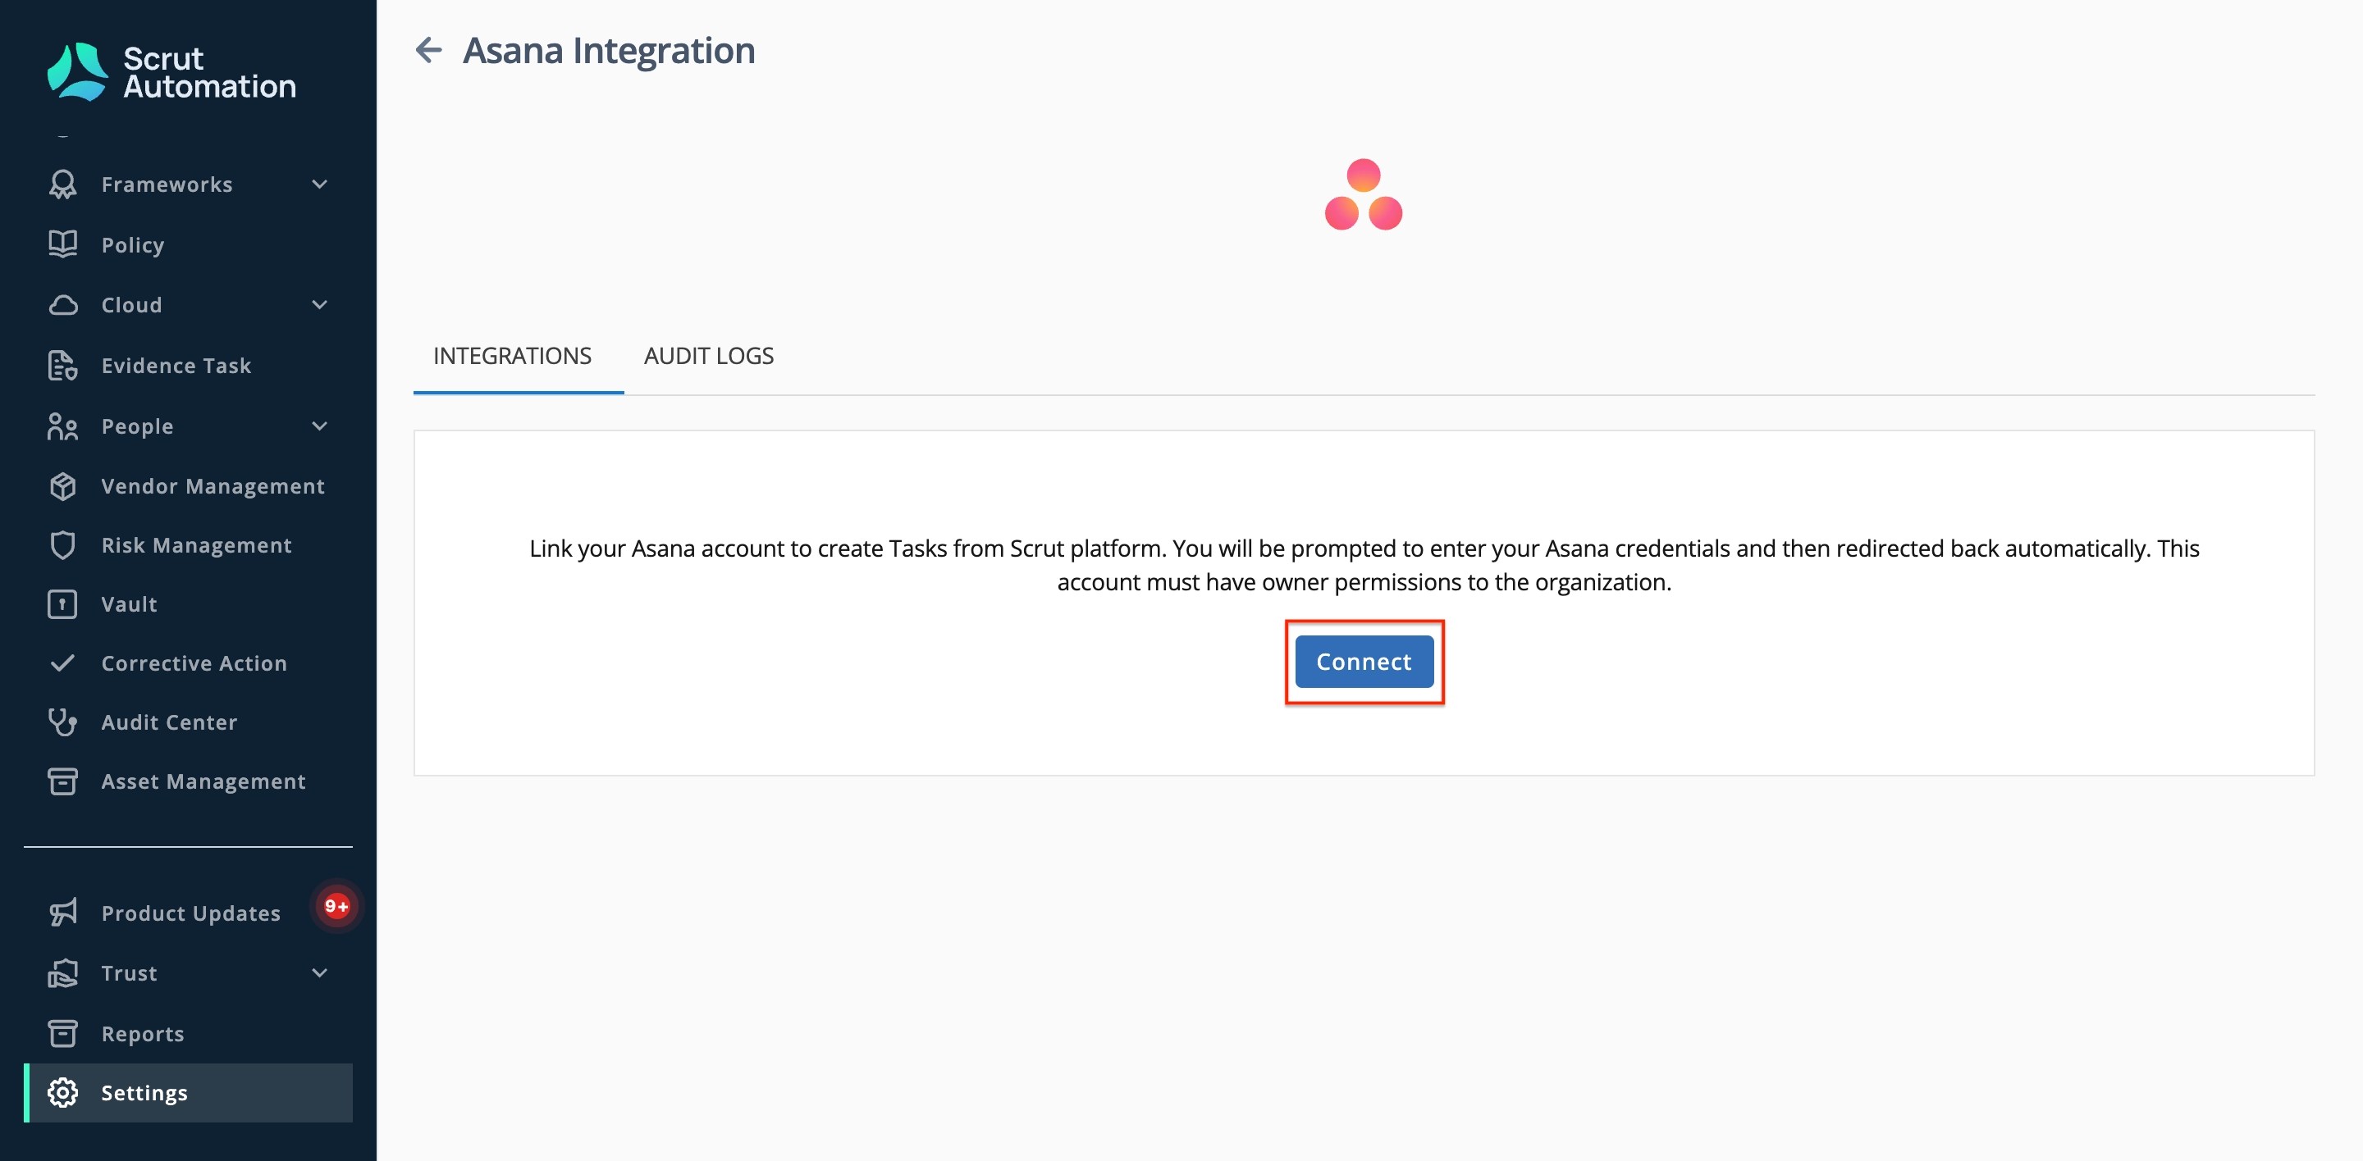
Task: Switch to the AUDIT LOGS tab
Action: point(708,356)
